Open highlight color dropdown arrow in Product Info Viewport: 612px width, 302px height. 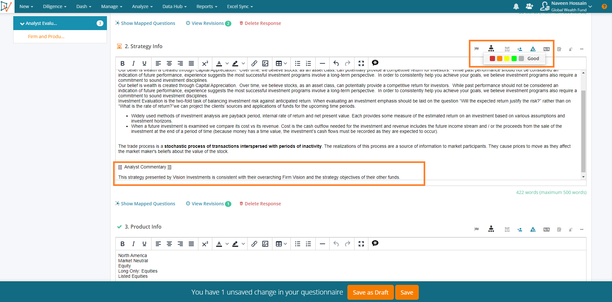243,244
